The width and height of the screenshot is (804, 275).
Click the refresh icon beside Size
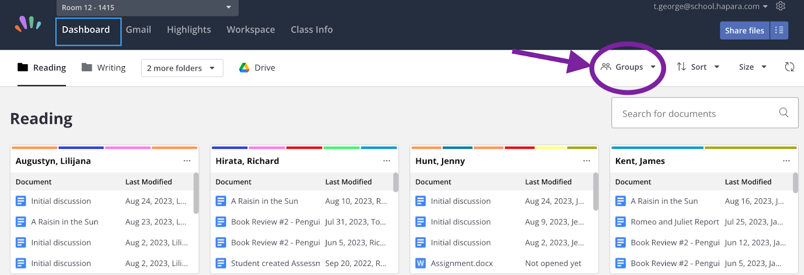(789, 67)
